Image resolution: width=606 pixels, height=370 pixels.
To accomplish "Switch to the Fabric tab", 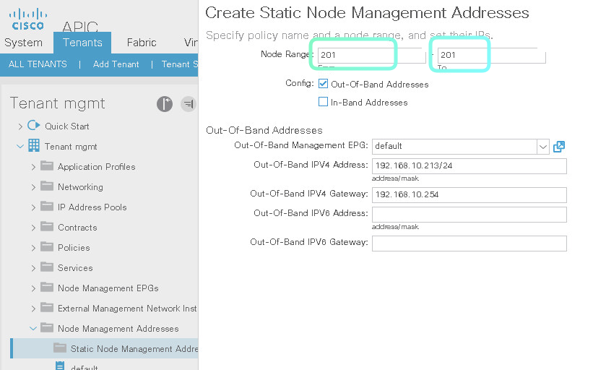I will tap(141, 43).
